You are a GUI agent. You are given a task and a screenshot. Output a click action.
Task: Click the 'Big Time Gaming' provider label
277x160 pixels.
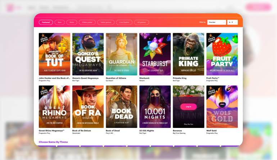pos(179,133)
